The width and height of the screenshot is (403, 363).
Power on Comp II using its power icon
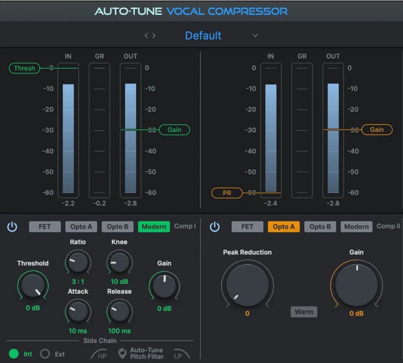[x=215, y=227]
